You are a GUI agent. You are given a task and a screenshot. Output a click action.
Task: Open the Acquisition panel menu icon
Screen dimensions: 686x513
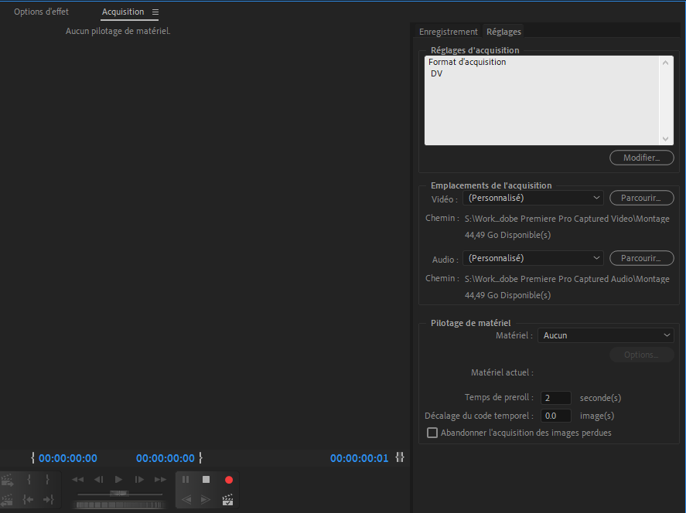click(x=155, y=12)
